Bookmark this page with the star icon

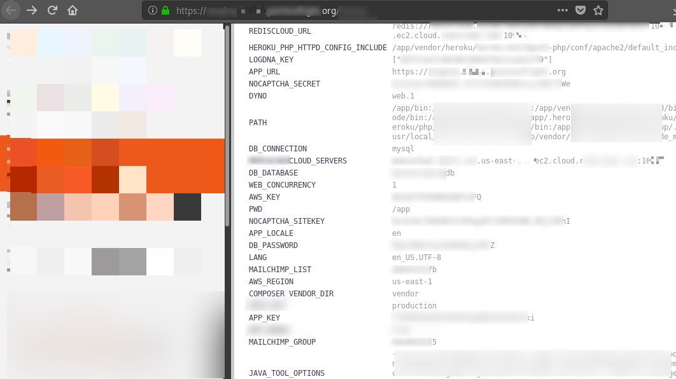coord(598,10)
